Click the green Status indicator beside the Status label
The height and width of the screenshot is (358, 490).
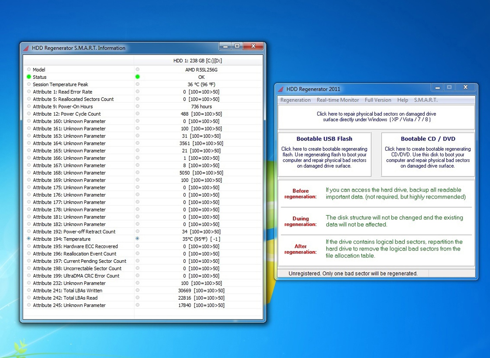tap(29, 77)
